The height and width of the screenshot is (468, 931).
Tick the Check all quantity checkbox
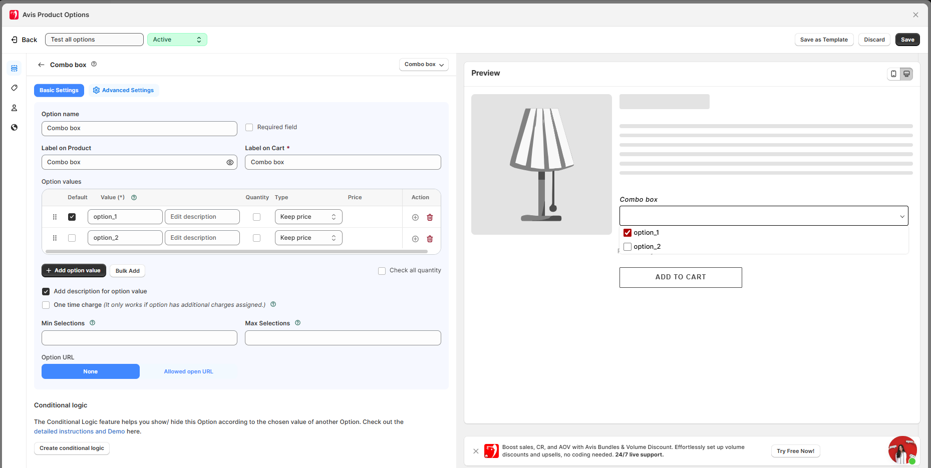[x=382, y=271]
